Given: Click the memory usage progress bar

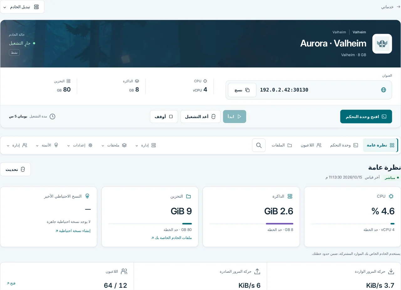Looking at the screenshot, I should click(x=251, y=224).
